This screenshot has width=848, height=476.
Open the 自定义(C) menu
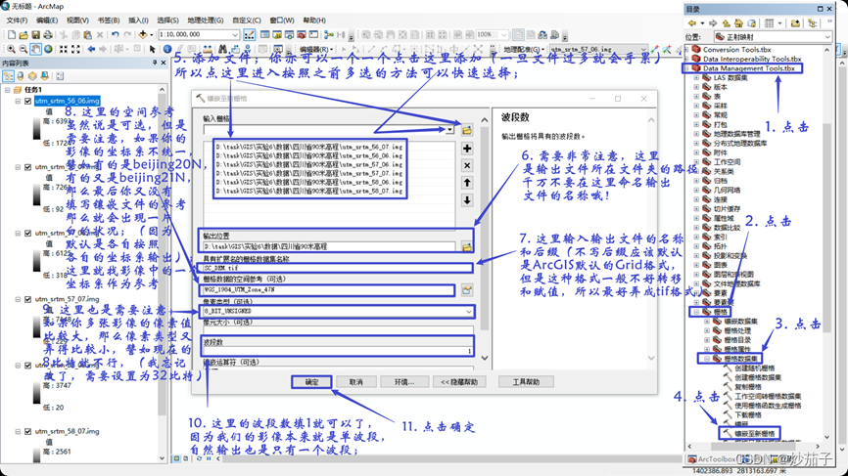tap(247, 20)
